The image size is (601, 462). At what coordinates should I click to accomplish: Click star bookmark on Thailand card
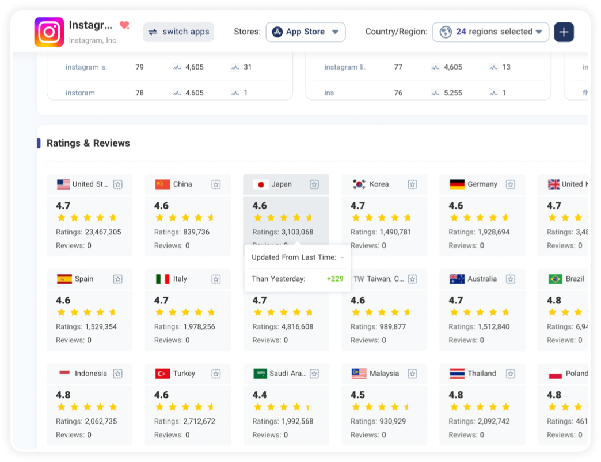(x=510, y=374)
